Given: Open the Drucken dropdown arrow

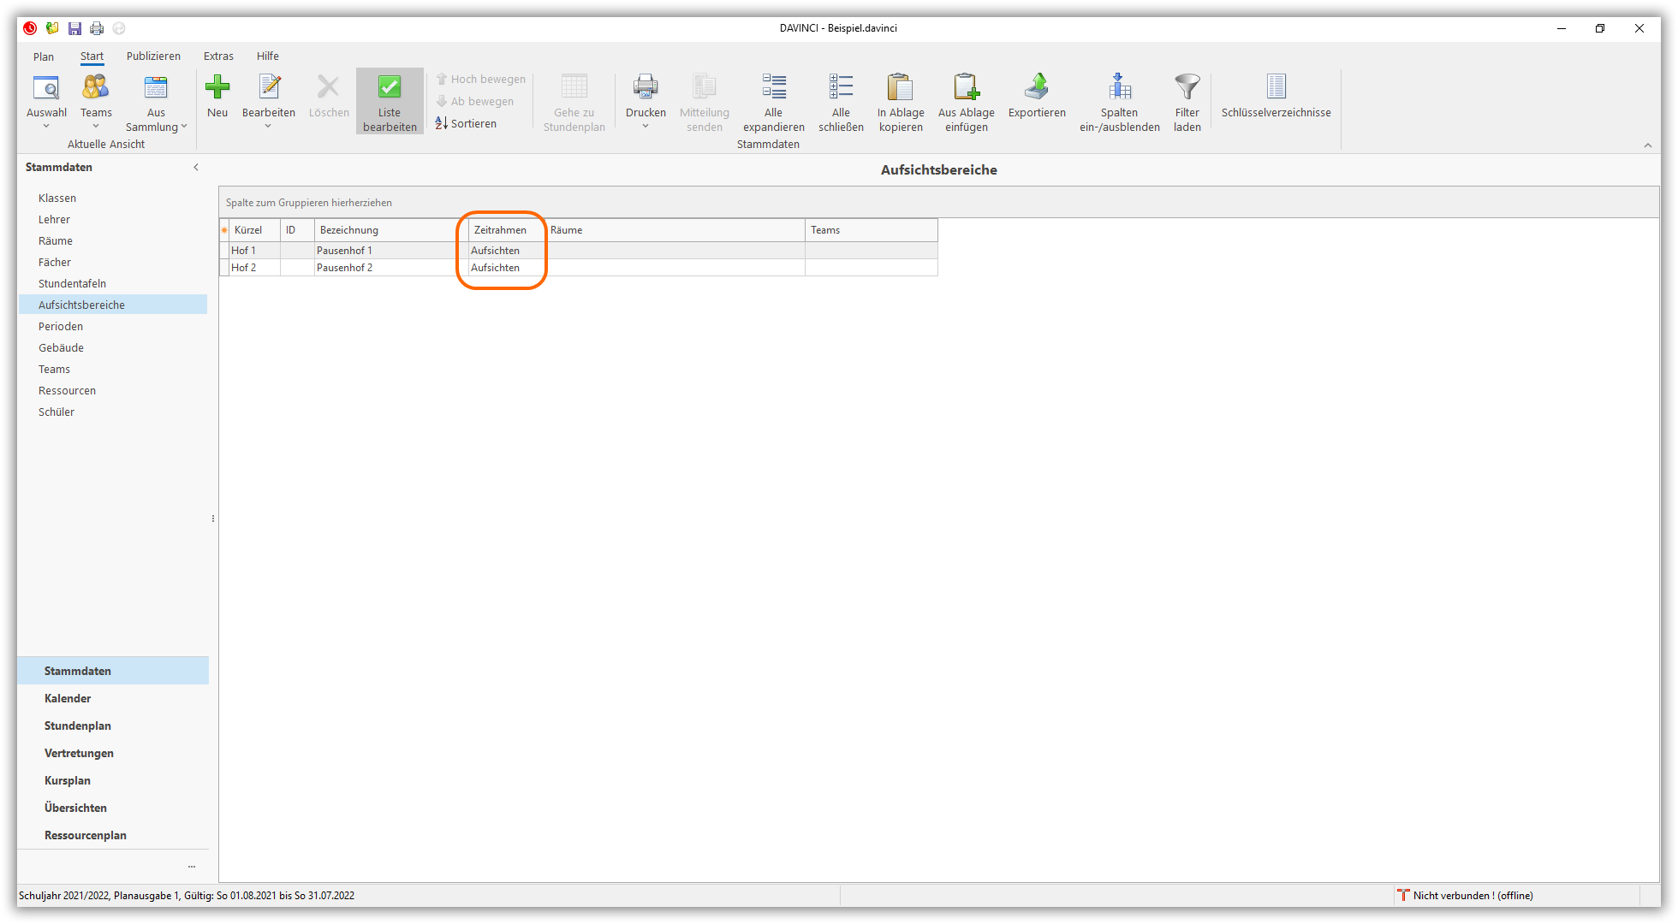Looking at the screenshot, I should tap(646, 127).
